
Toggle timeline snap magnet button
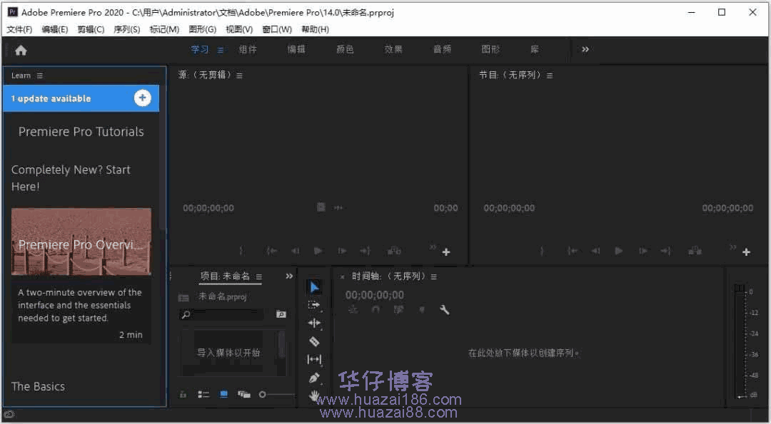coord(376,310)
